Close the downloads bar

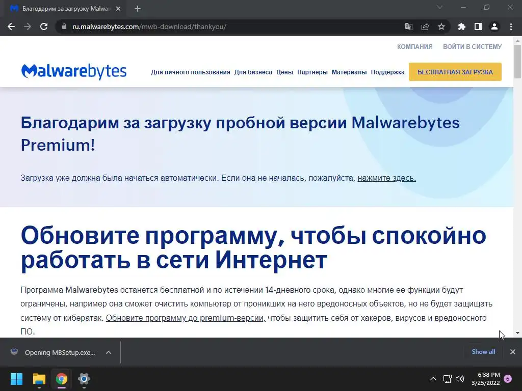pyautogui.click(x=513, y=352)
